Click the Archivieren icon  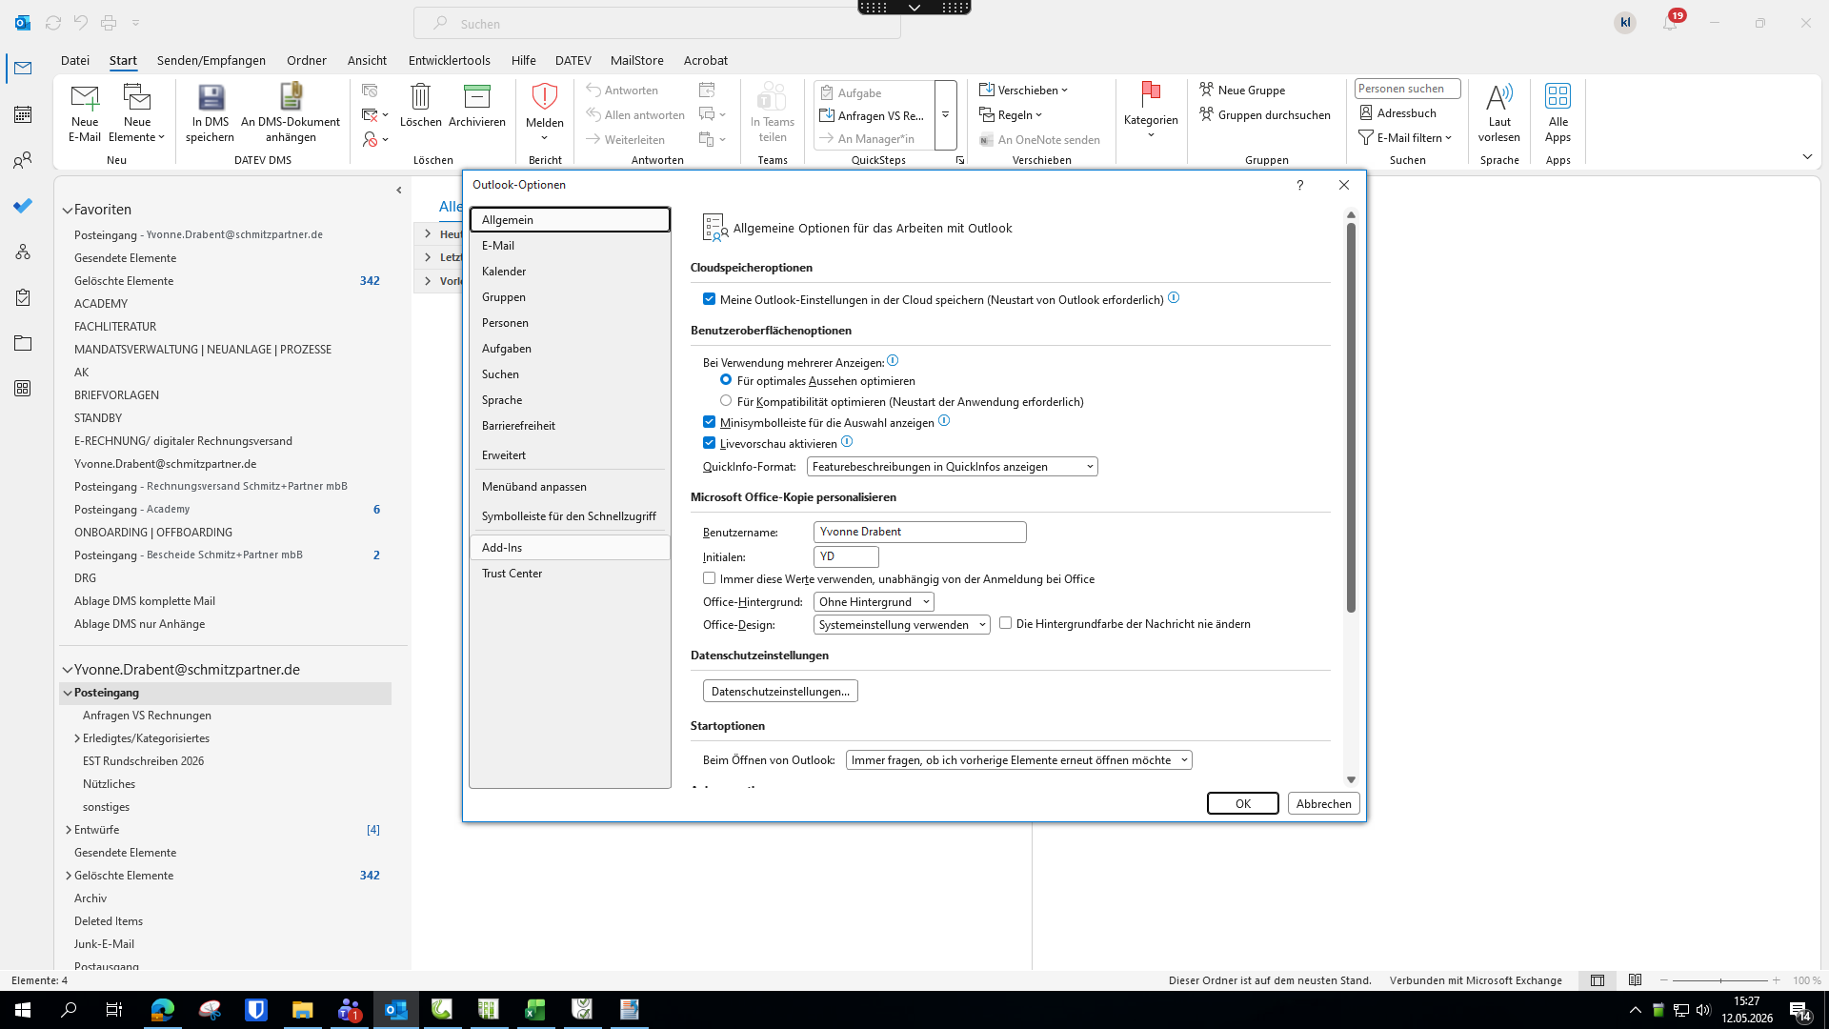coord(476,96)
